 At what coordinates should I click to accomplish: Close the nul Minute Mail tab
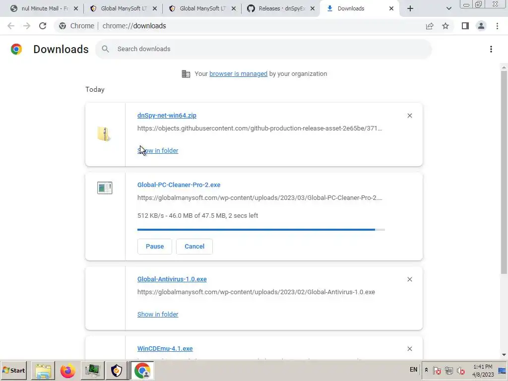[x=76, y=8]
